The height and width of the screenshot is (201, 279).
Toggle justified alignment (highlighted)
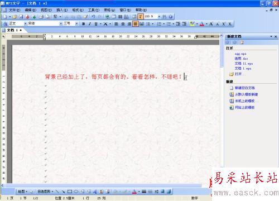coord(136,24)
